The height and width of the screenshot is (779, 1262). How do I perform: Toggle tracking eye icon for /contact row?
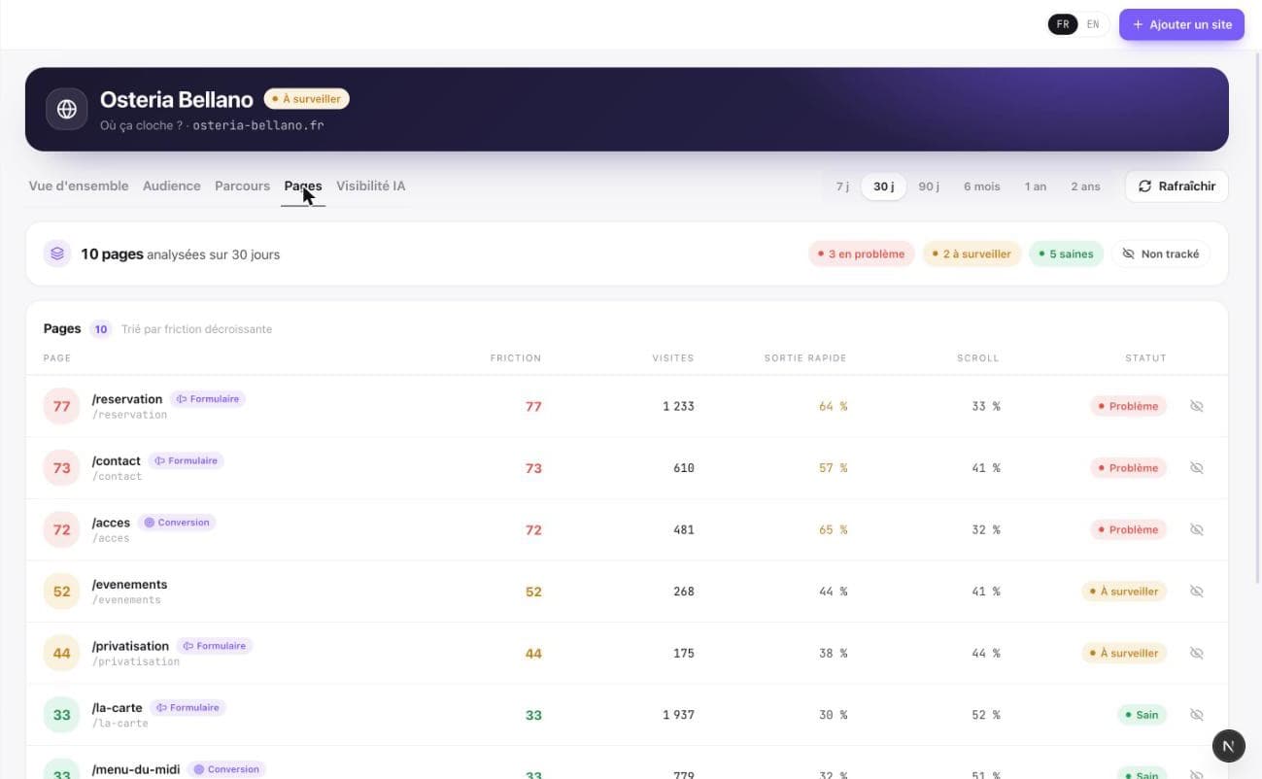pyautogui.click(x=1197, y=468)
